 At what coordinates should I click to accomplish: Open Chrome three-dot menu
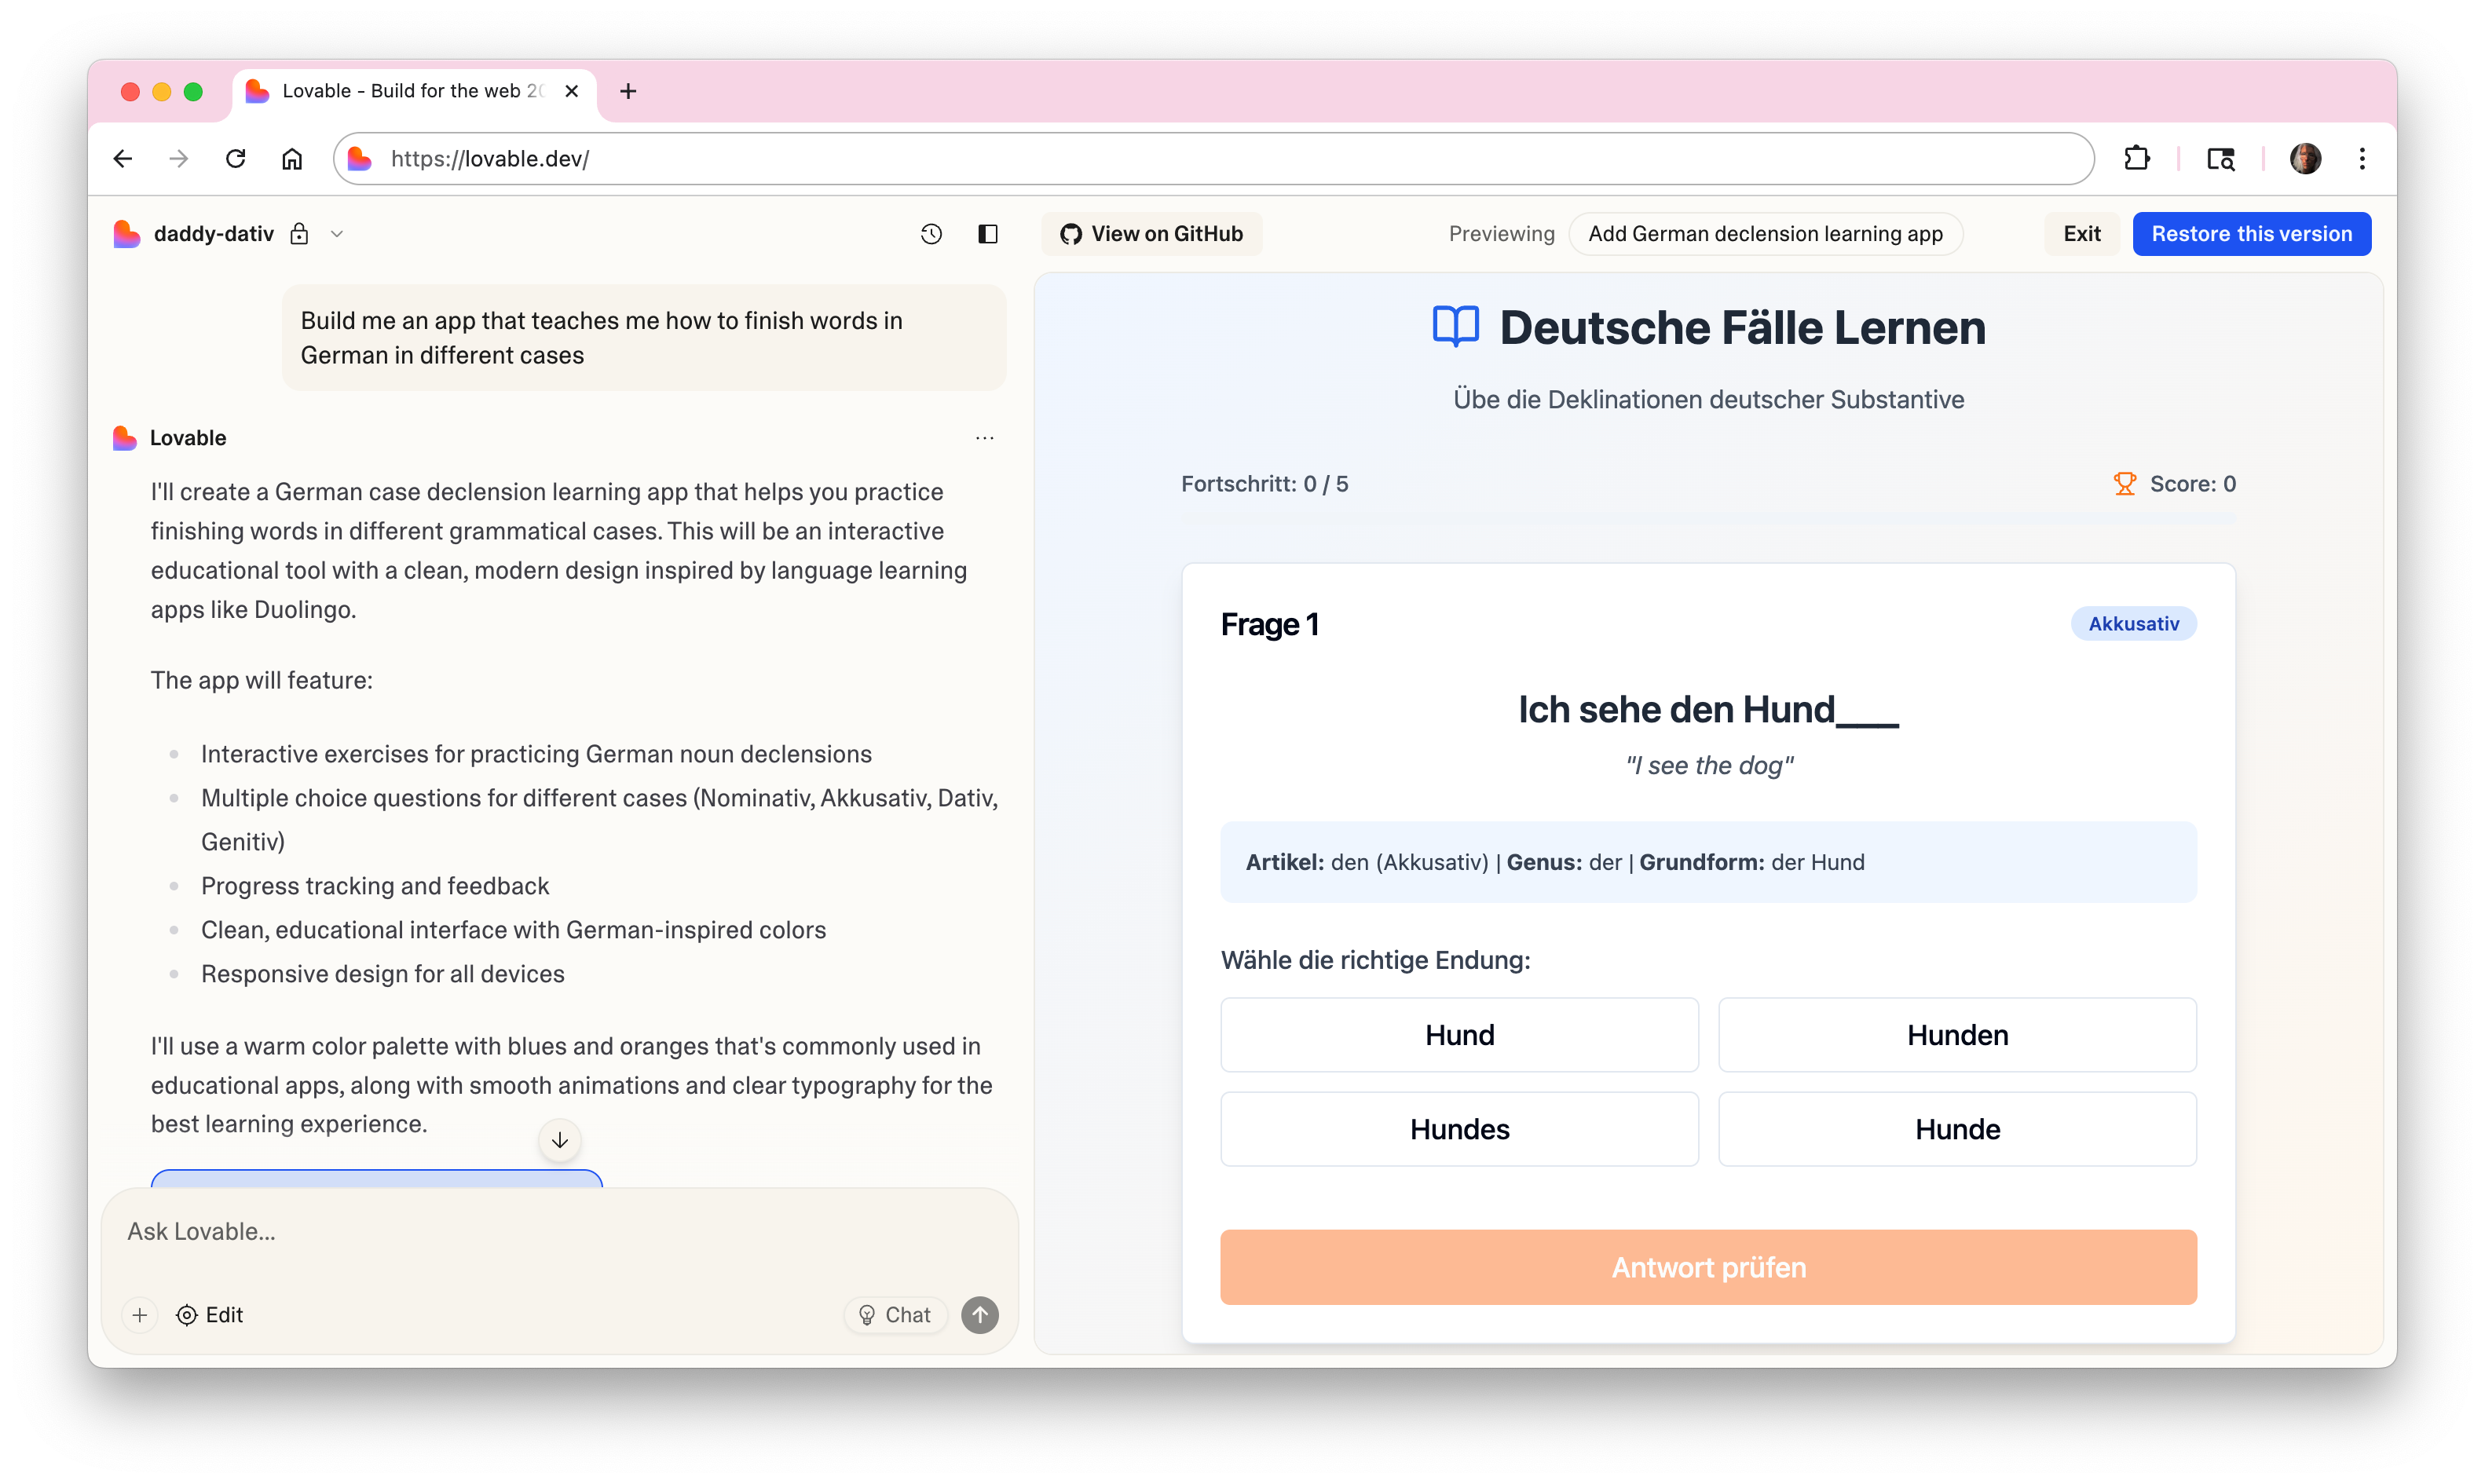(2362, 159)
